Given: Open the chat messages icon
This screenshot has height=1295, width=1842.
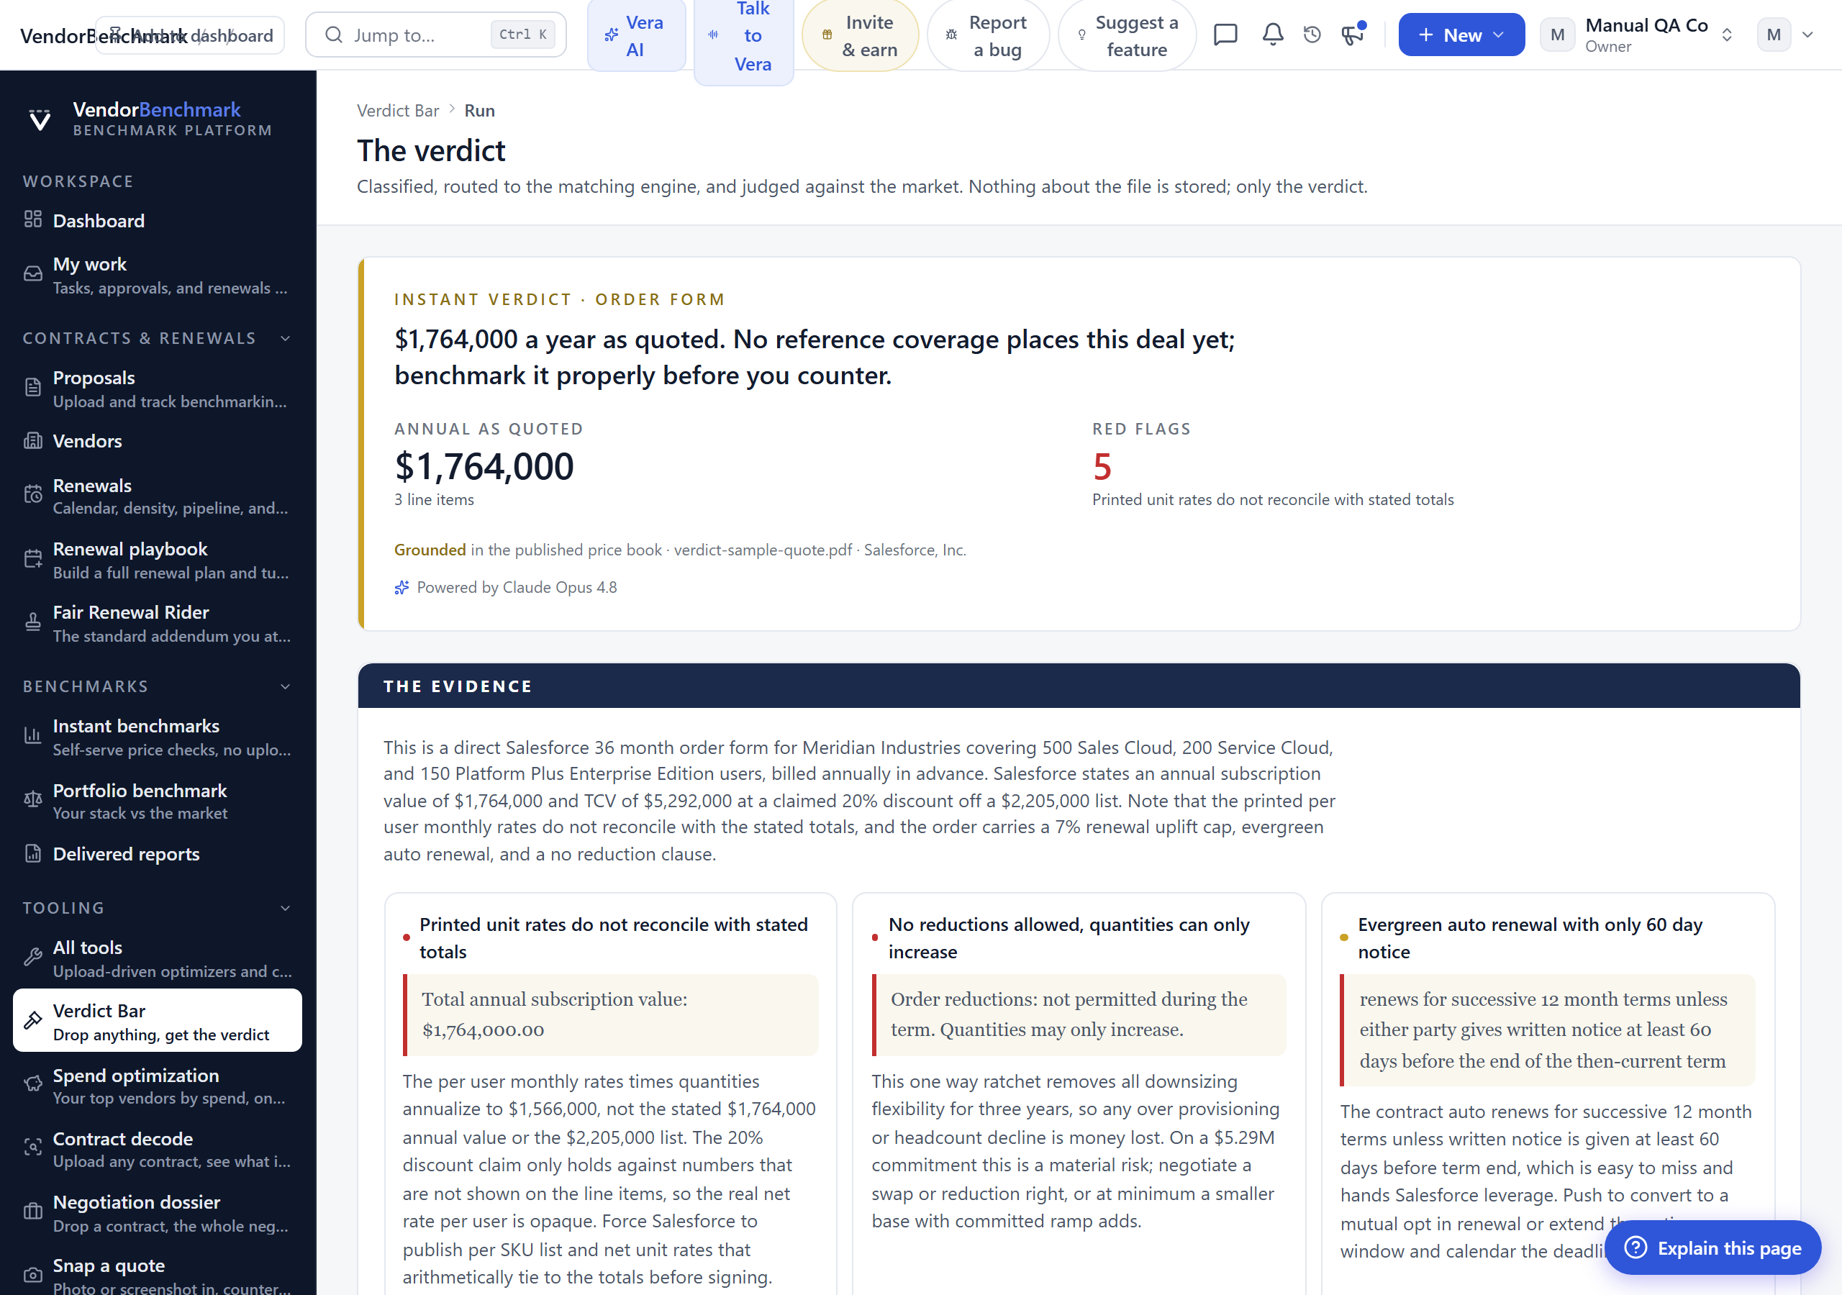Looking at the screenshot, I should pyautogui.click(x=1225, y=35).
